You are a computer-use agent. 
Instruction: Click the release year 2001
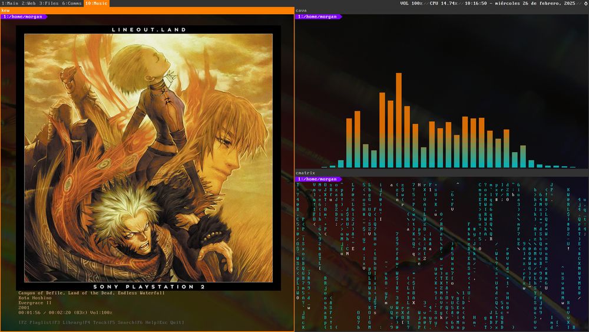(x=24, y=308)
